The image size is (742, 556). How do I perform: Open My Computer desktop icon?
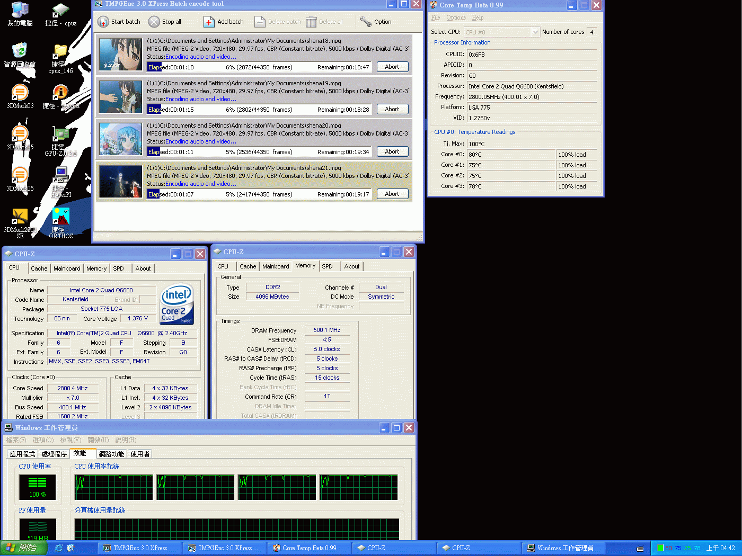tap(20, 10)
